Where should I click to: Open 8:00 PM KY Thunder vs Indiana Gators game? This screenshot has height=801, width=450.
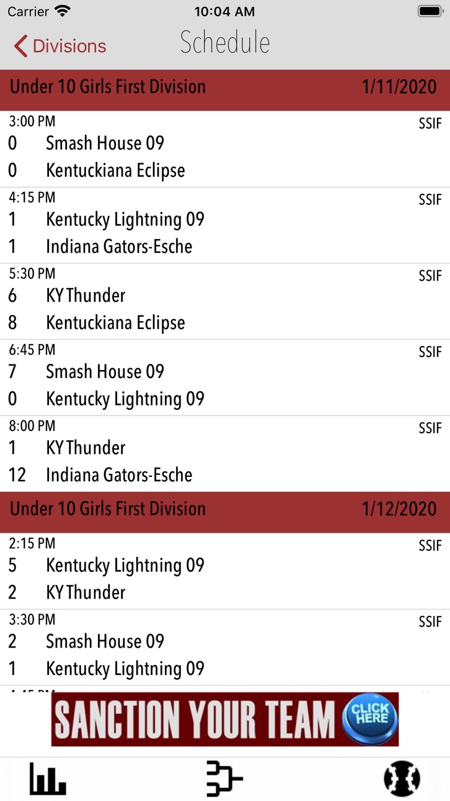pos(225,454)
